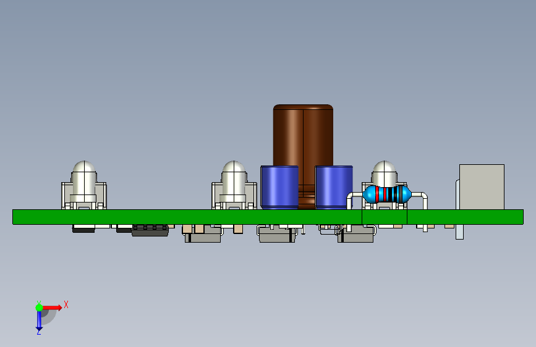Click the "X" axis label

coord(66,304)
